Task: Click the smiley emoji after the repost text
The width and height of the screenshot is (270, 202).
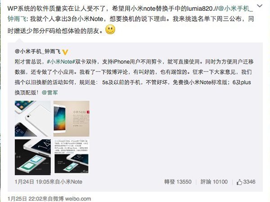Action: [x=110, y=29]
